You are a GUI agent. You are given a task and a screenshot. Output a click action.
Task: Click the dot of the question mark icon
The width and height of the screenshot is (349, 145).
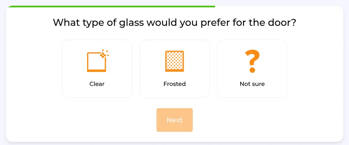tap(252, 70)
